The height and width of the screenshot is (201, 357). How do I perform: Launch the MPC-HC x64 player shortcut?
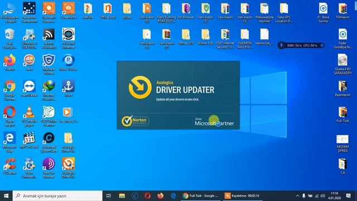coord(29,140)
